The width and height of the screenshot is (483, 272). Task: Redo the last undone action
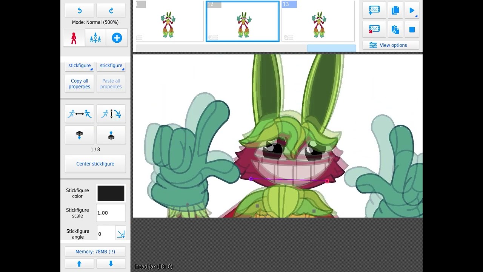pos(111,11)
